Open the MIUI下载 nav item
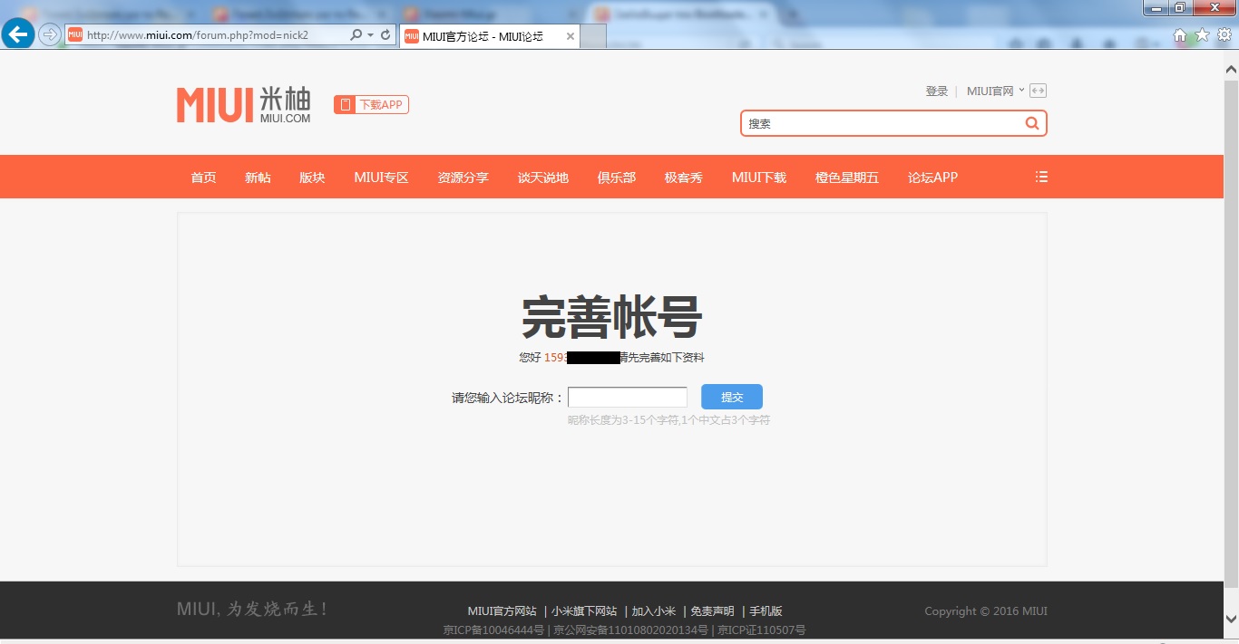 tap(758, 177)
